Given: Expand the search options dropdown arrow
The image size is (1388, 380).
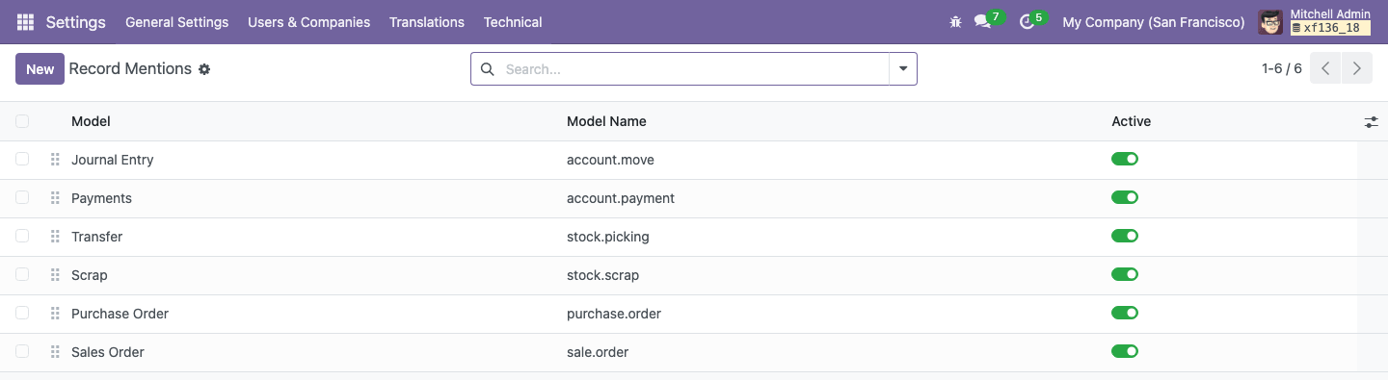Looking at the screenshot, I should pyautogui.click(x=903, y=69).
